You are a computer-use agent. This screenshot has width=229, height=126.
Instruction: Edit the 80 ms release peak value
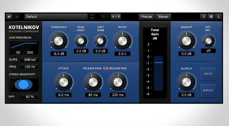(93, 95)
